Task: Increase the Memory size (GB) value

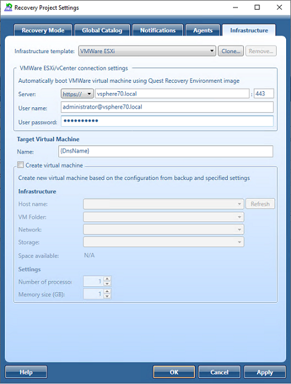Action: pyautogui.click(x=107, y=292)
